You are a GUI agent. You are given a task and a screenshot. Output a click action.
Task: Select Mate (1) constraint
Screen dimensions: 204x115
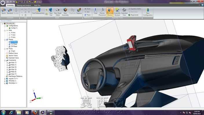pyautogui.click(x=14, y=65)
